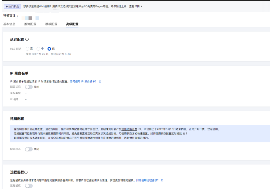Click external-link icon after 如何使用远程鉴权?
Viewport: 275px width, 192px height.
[162, 180]
